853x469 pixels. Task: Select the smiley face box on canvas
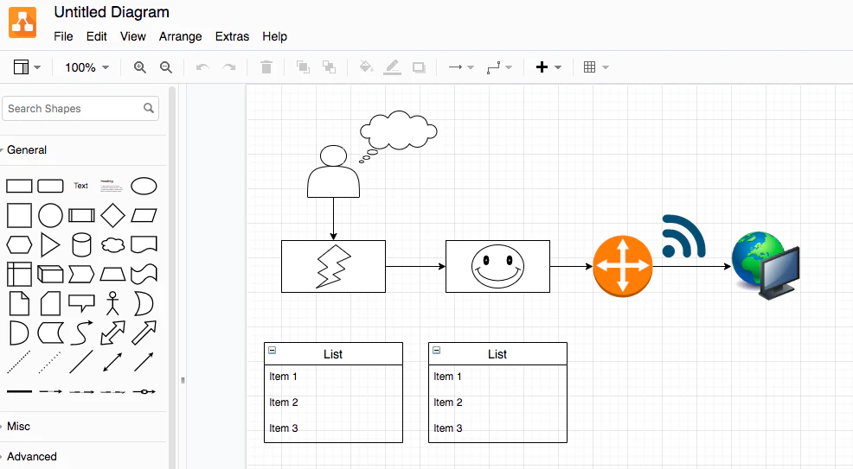497,267
